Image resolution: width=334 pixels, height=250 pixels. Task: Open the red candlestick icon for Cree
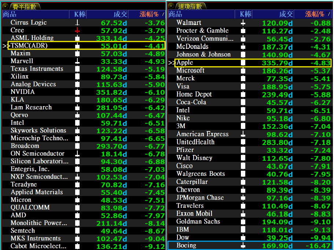pyautogui.click(x=77, y=30)
